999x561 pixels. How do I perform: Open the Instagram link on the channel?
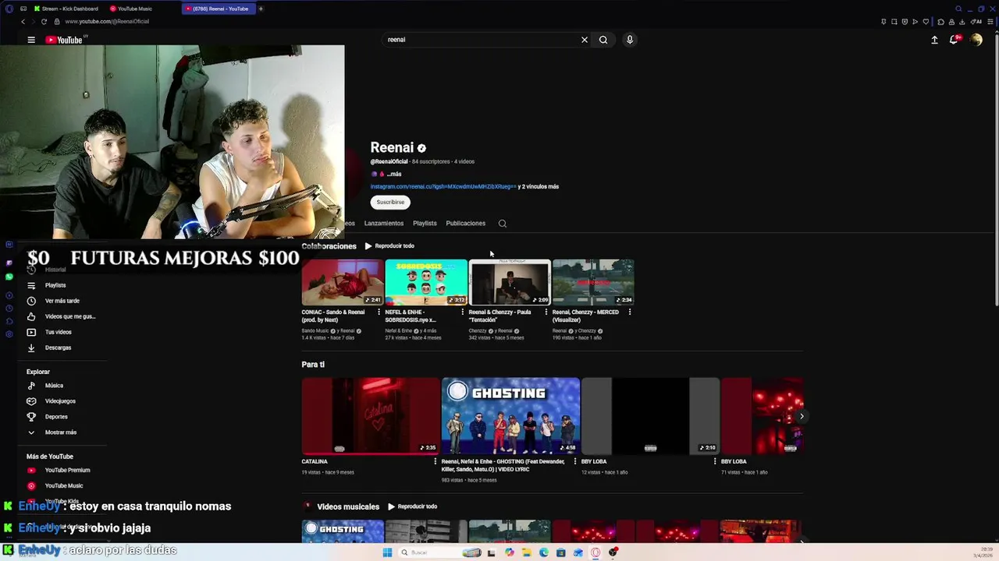tap(443, 187)
